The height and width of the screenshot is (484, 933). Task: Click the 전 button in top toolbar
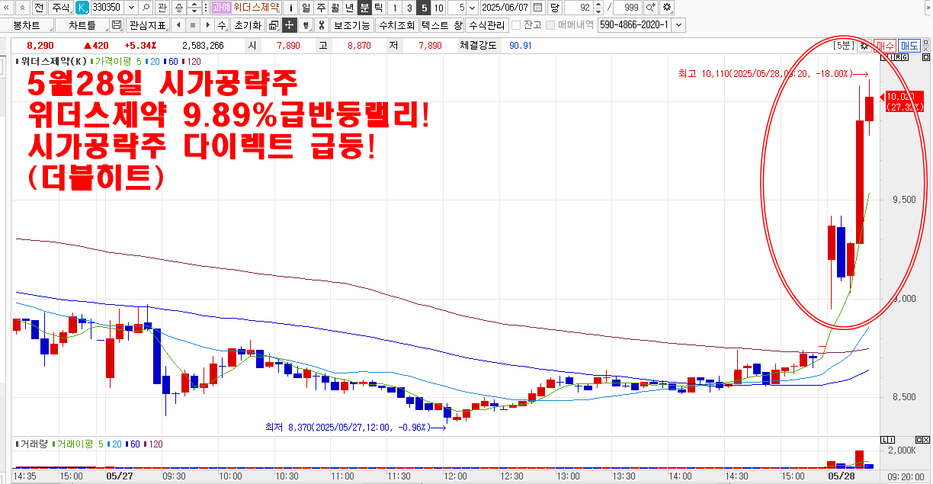[x=38, y=8]
